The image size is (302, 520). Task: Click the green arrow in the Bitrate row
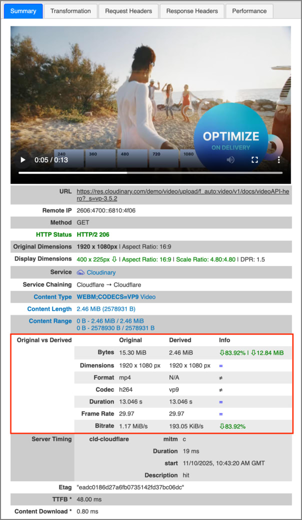pyautogui.click(x=222, y=426)
